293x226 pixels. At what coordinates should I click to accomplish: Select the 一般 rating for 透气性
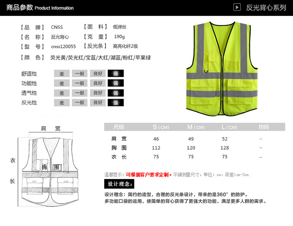pos(79,93)
